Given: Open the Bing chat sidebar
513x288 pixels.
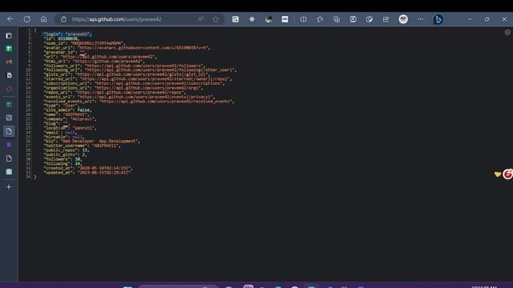Looking at the screenshot, I should 438,19.
